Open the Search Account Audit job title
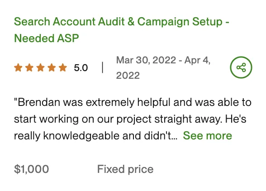The image size is (266, 191). coord(122,30)
